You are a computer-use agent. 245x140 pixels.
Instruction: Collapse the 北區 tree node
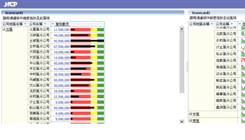pos(4,29)
